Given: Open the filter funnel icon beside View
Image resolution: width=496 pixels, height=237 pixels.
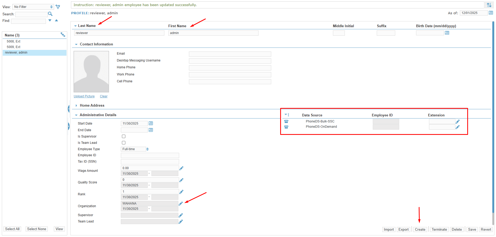Looking at the screenshot, I should coord(58,7).
